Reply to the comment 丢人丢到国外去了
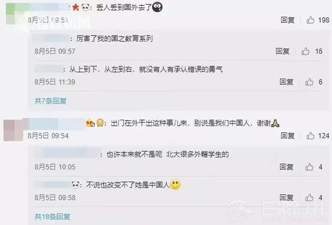Screen dimensions: 332x225 click(x=287, y=20)
